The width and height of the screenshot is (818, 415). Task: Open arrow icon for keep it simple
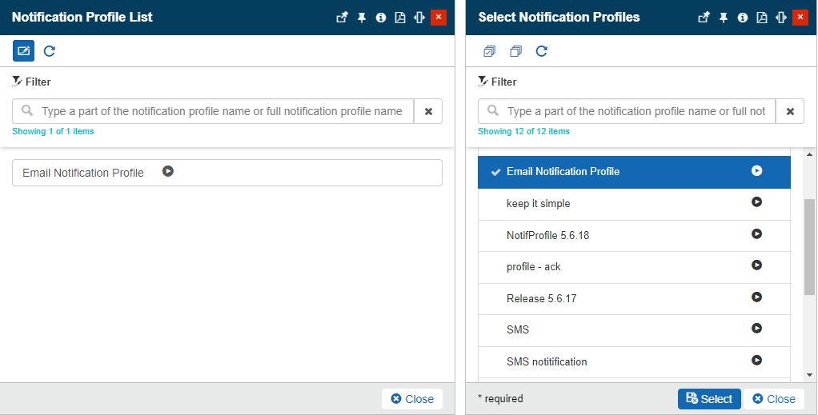[757, 202]
